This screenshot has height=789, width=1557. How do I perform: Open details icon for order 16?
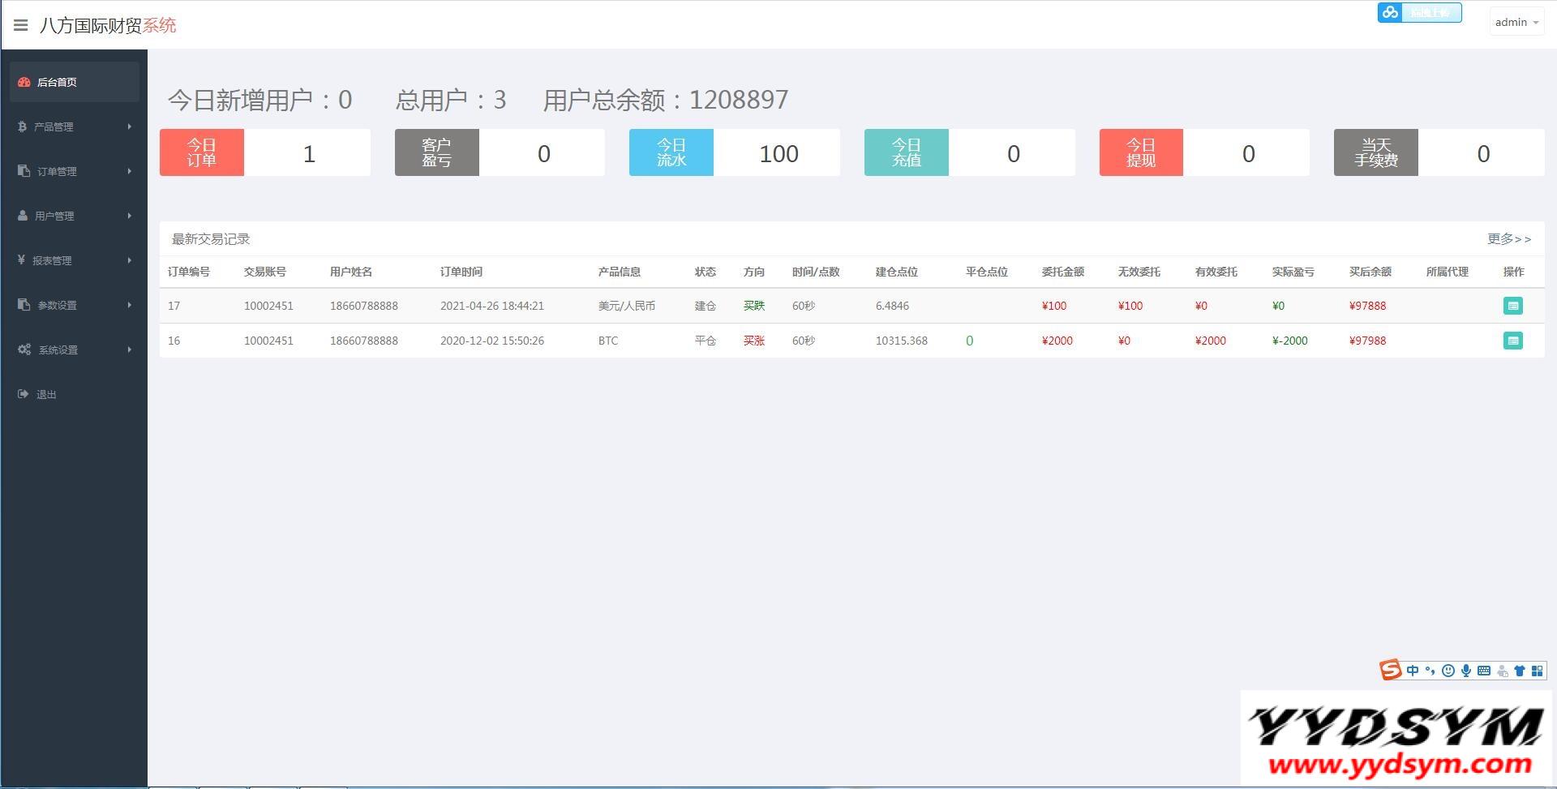[x=1512, y=341]
